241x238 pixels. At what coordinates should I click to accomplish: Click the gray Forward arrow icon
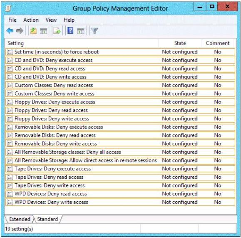(x=20, y=30)
